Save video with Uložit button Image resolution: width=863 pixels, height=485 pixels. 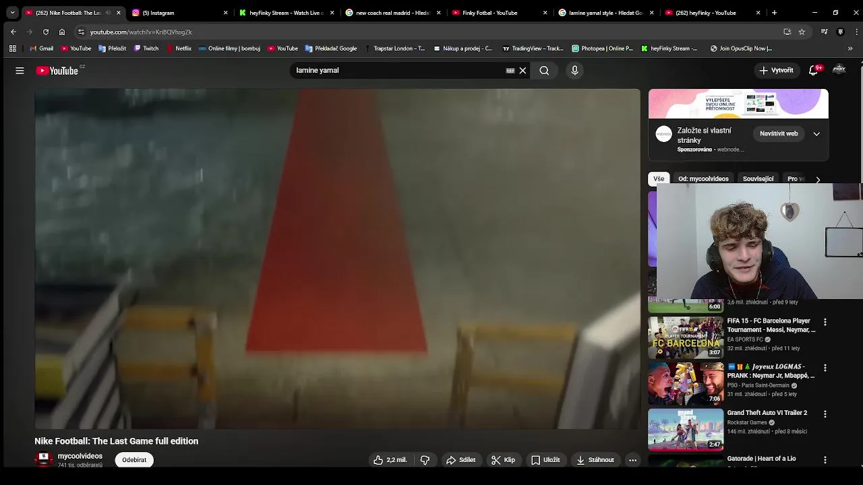545,460
